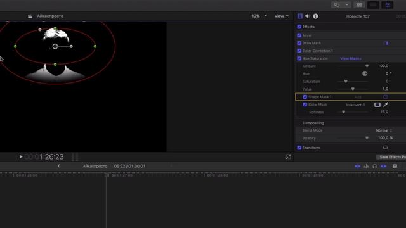Click the timeline duration 05:22 / 01:30:01
406x228 pixels.
[x=129, y=166]
